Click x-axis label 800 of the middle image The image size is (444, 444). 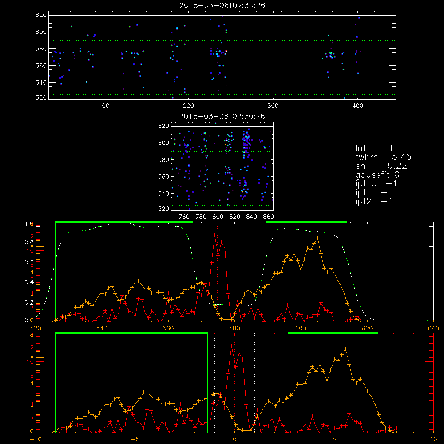tap(218, 217)
